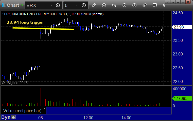Click the bar replay play icon
This screenshot has width=193, height=121.
click(124, 5)
